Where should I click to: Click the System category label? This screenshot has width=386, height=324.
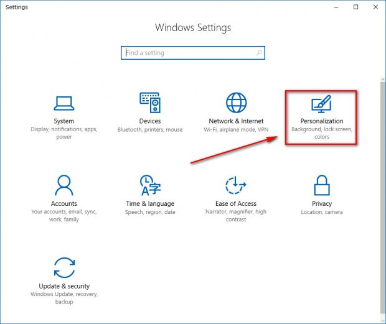(64, 121)
